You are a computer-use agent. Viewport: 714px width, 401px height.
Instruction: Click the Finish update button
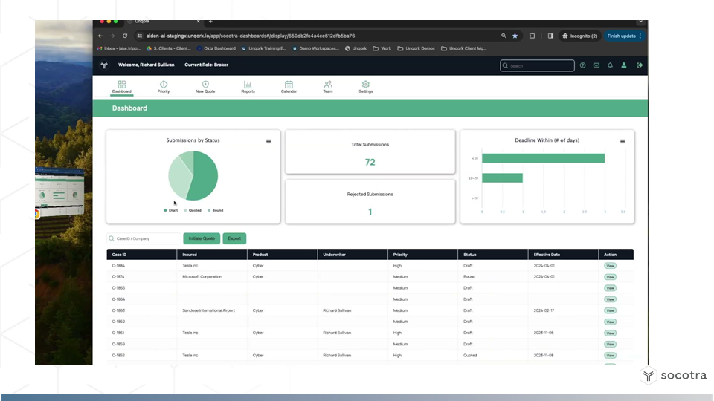pyautogui.click(x=624, y=36)
